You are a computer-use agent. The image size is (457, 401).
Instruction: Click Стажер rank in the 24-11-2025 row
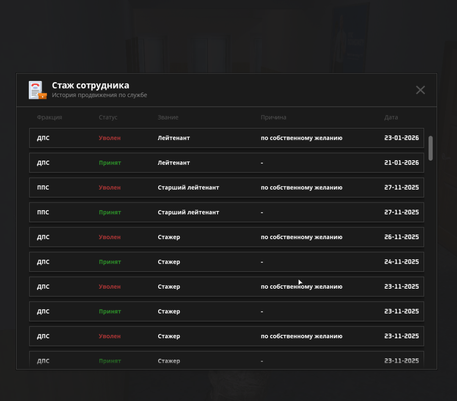pyautogui.click(x=169, y=262)
